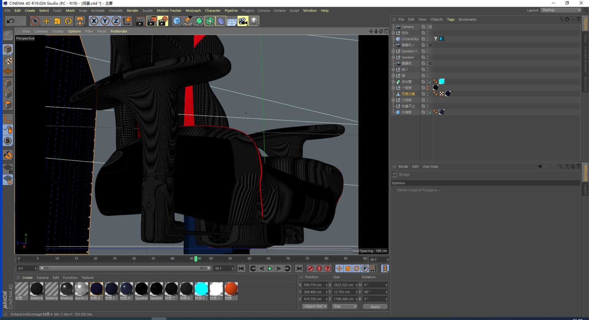Expand the Speaker.1 object group
The image size is (589, 320).
393,51
